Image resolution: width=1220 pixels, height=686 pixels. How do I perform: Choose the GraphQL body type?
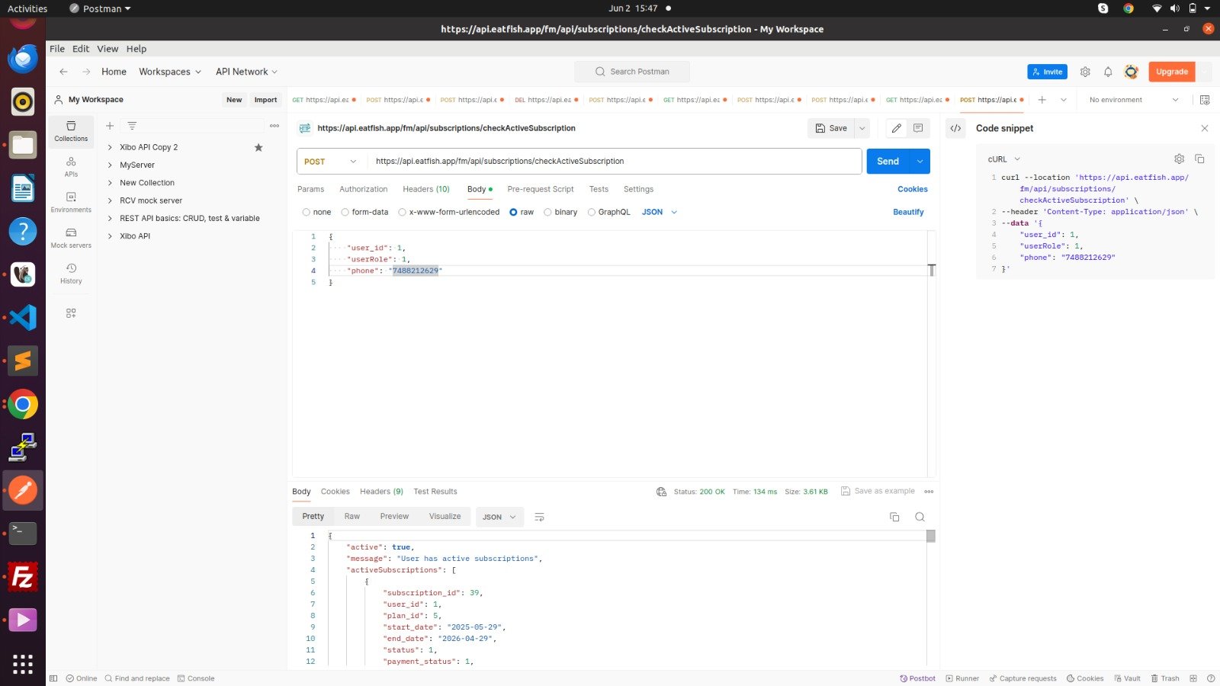tap(592, 212)
